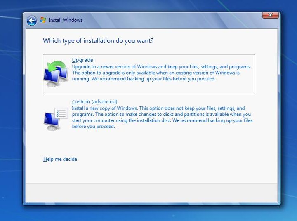Click the Windows flag logo in title bar
The width and height of the screenshot is (297, 221).
pos(43,20)
